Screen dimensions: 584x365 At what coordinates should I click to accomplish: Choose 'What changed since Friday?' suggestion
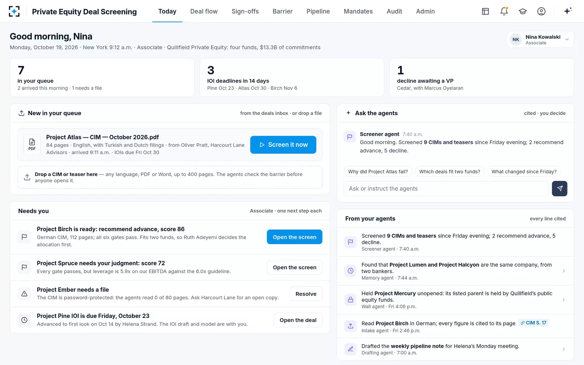pos(524,172)
